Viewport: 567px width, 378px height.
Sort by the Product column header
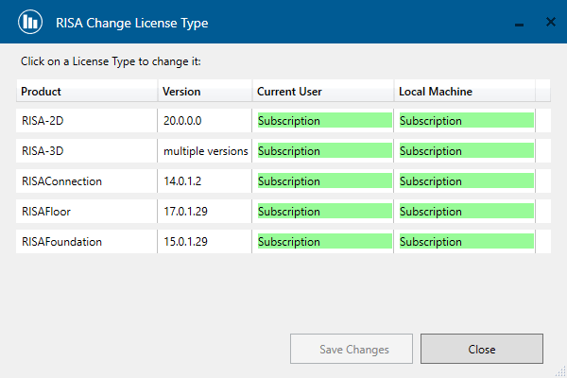click(x=87, y=92)
